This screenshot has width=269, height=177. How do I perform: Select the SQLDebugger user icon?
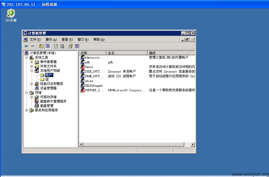pyautogui.click(x=82, y=85)
